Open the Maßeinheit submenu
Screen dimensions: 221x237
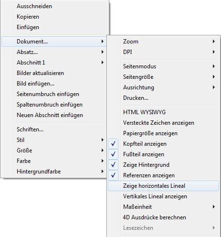click(x=163, y=207)
